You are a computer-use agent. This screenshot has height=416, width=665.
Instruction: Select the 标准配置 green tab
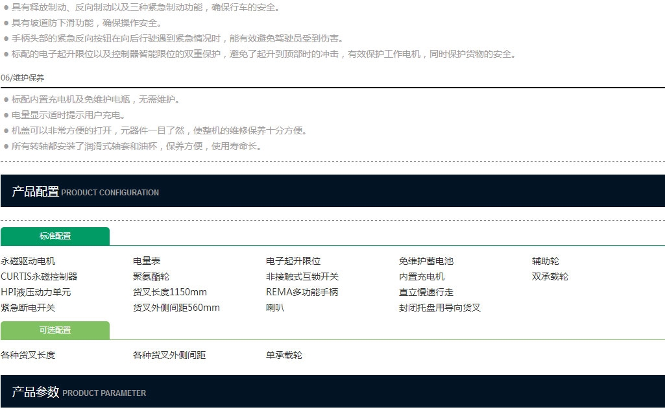(55, 236)
